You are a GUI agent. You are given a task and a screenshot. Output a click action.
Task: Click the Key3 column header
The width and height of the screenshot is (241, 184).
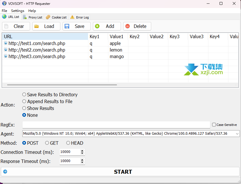tap(178, 36)
